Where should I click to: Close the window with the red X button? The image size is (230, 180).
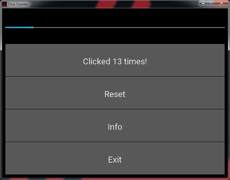click(x=221, y=3)
